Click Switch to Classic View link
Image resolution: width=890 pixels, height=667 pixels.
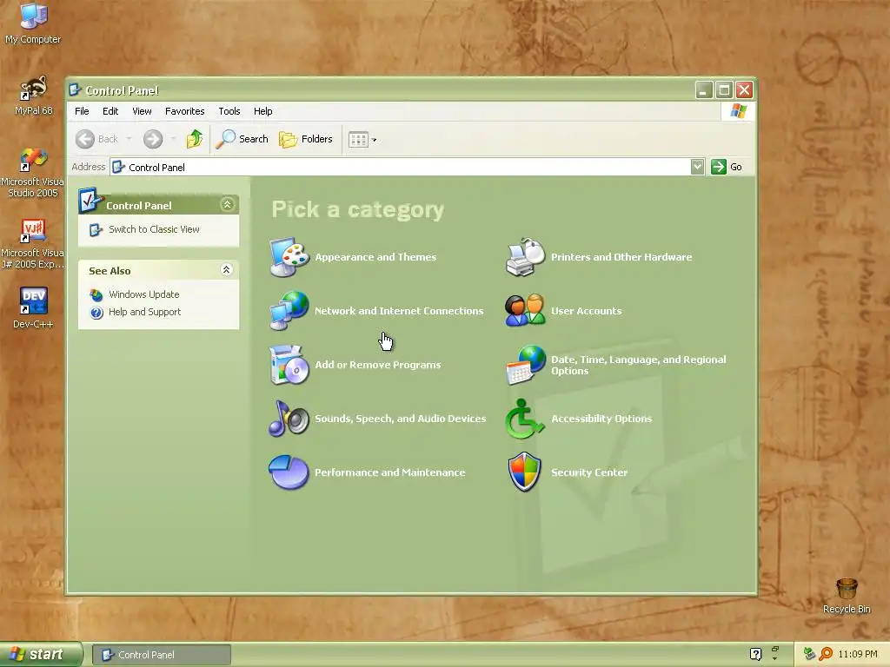[x=154, y=229]
